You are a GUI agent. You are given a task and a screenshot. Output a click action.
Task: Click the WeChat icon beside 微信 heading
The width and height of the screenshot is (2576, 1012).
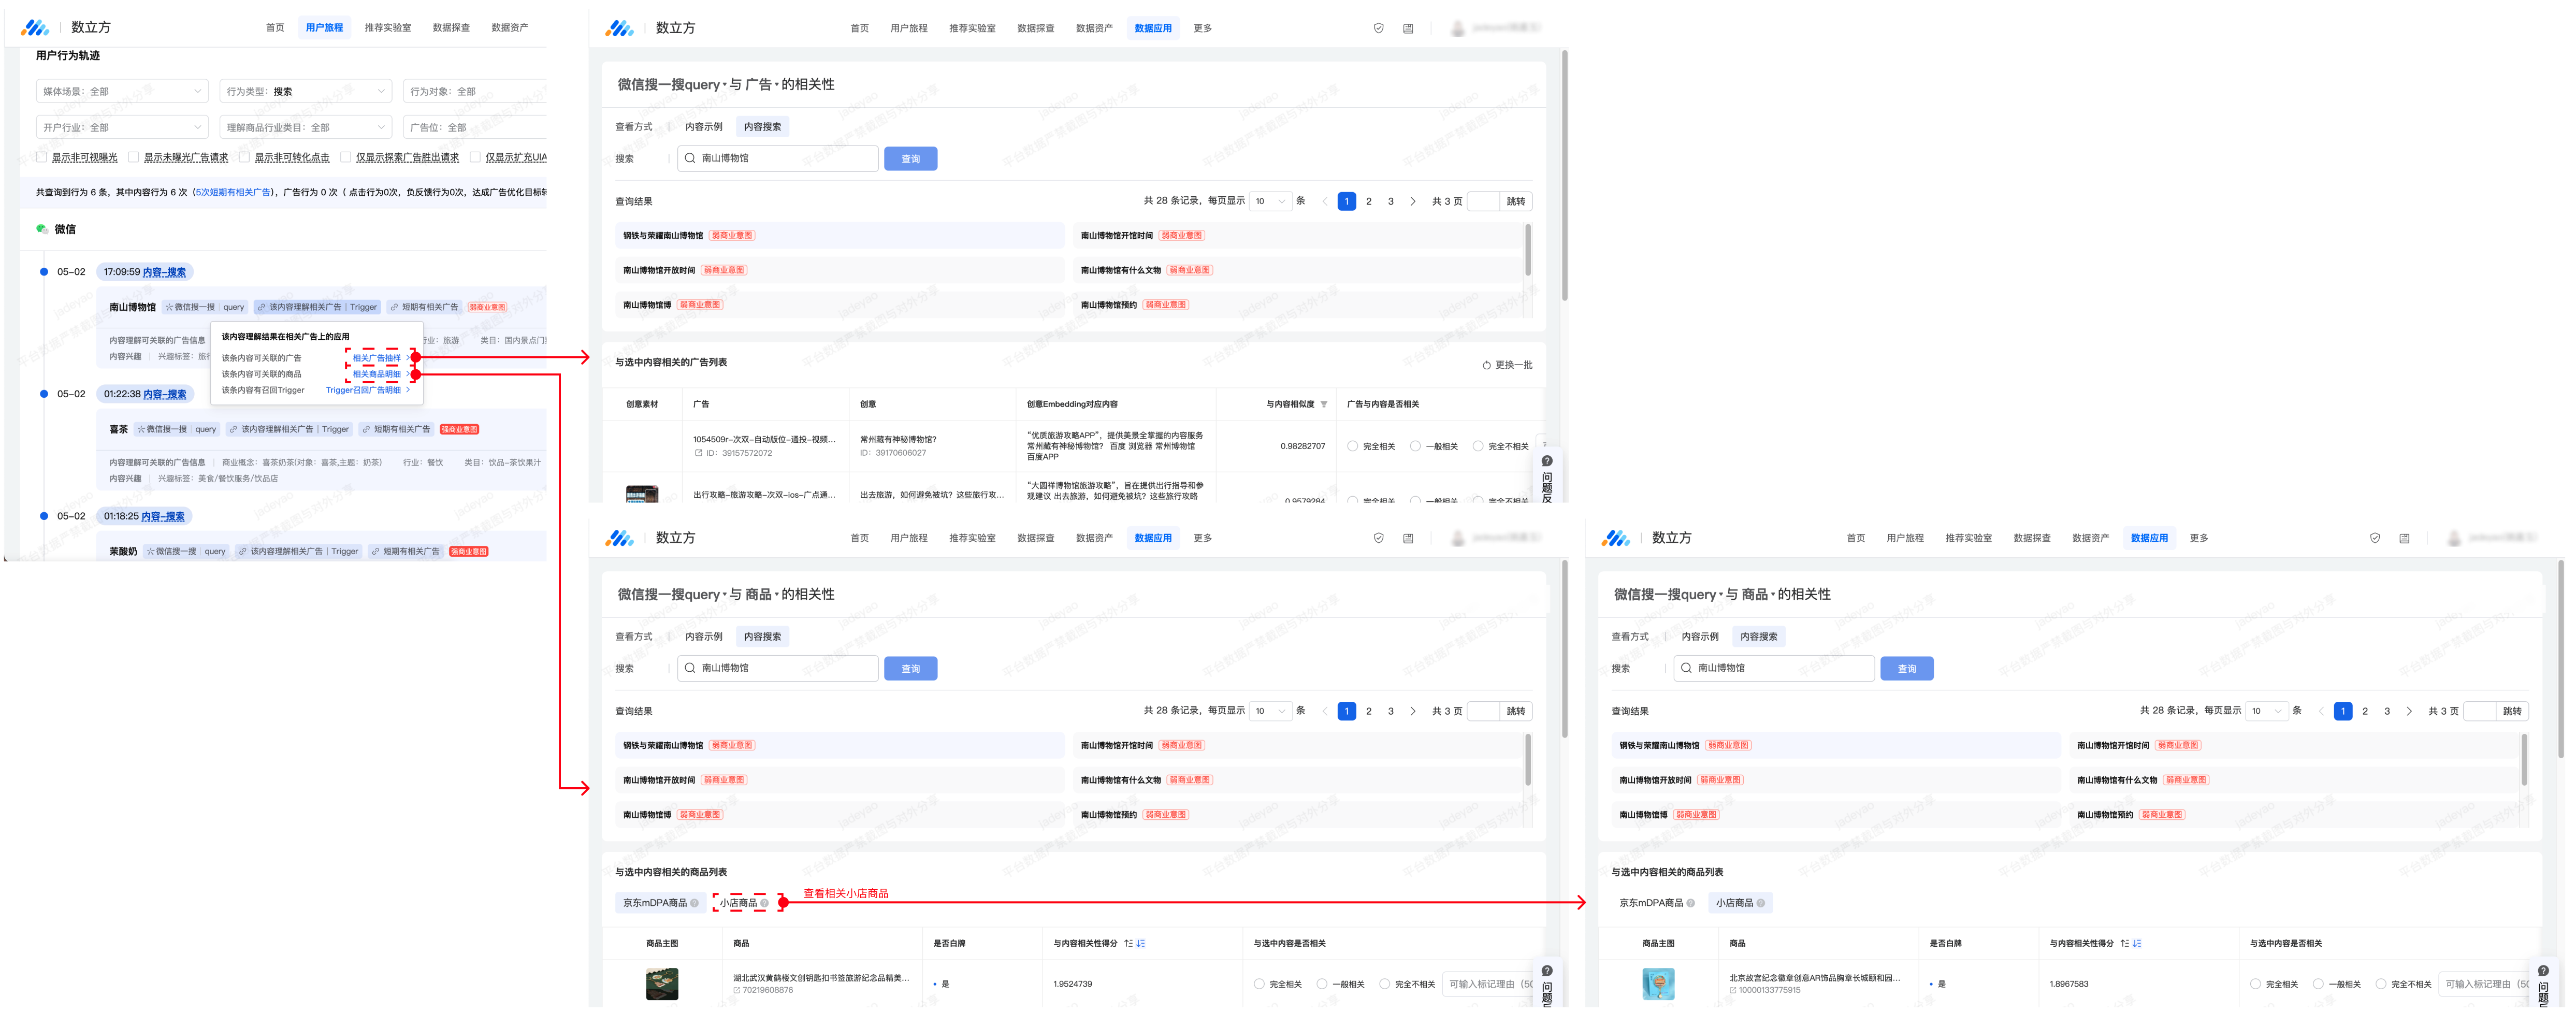42,229
